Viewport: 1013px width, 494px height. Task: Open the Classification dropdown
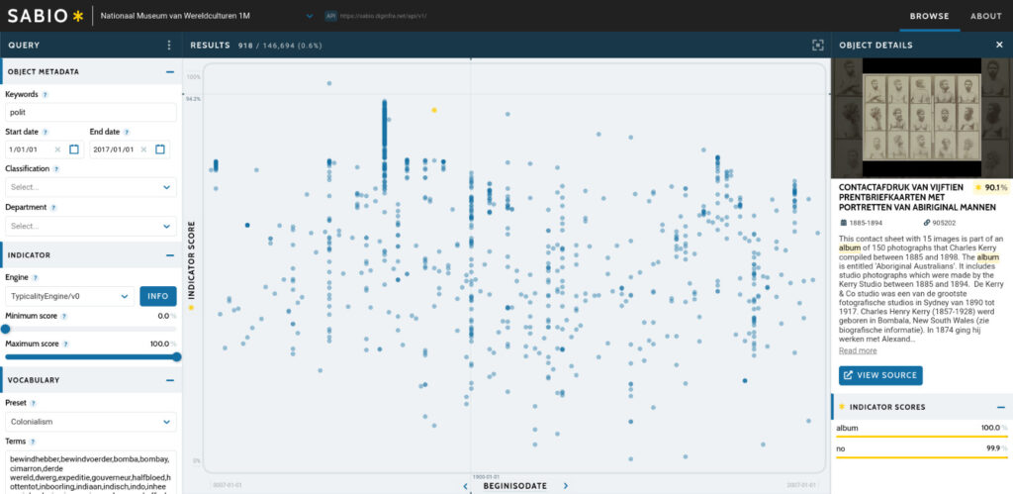pyautogui.click(x=90, y=187)
